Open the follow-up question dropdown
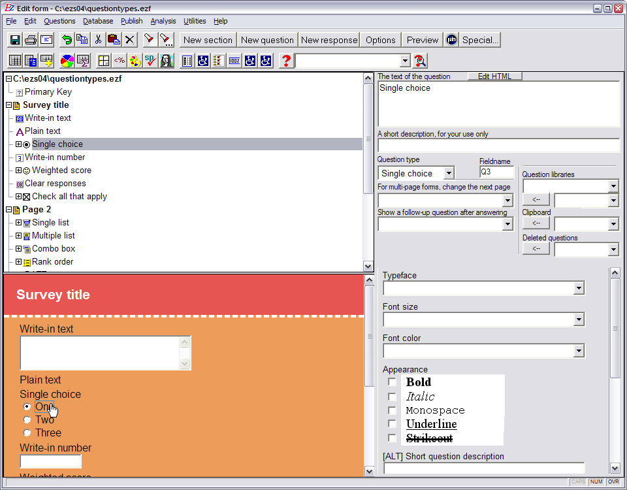 click(507, 224)
